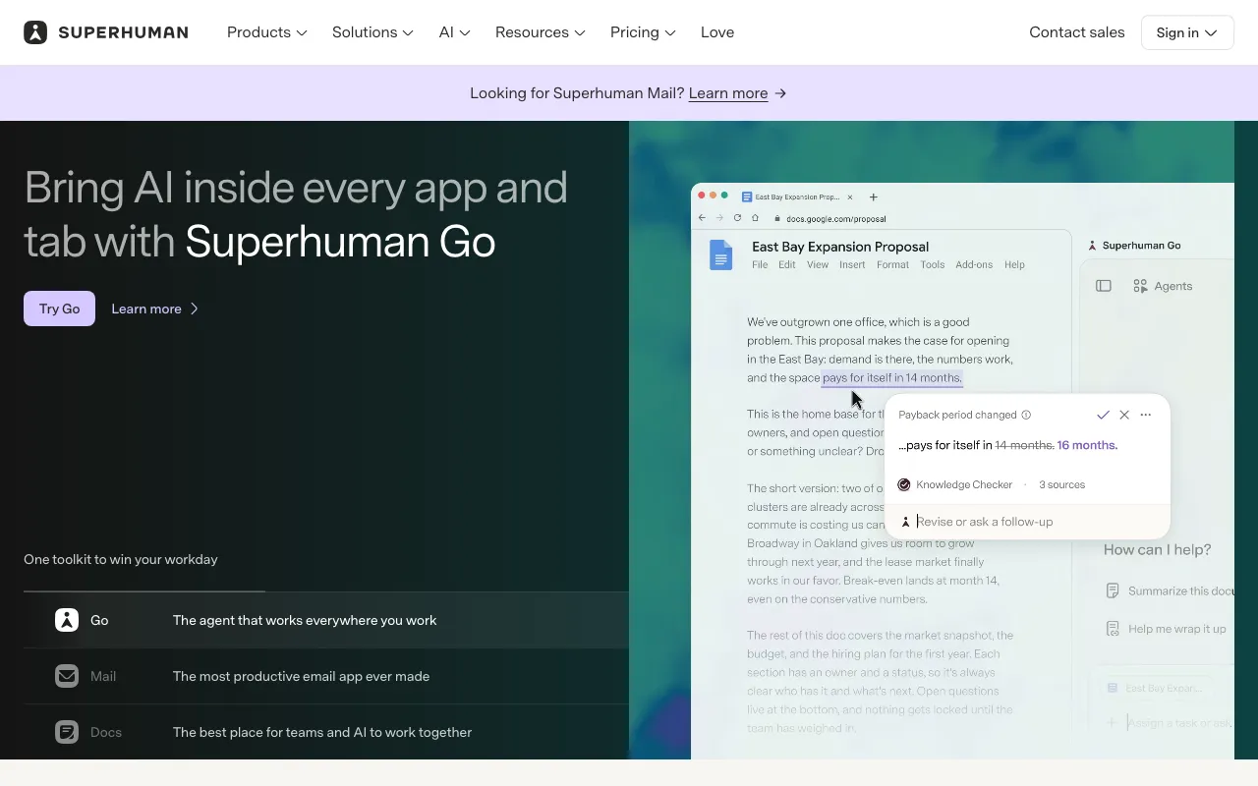Expand the Resources dropdown

click(x=541, y=32)
